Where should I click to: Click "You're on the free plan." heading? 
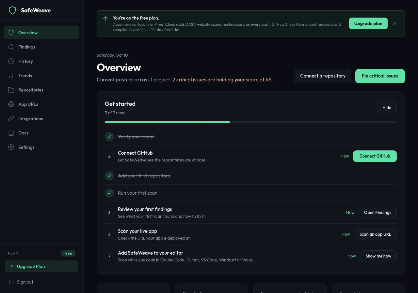136,18
